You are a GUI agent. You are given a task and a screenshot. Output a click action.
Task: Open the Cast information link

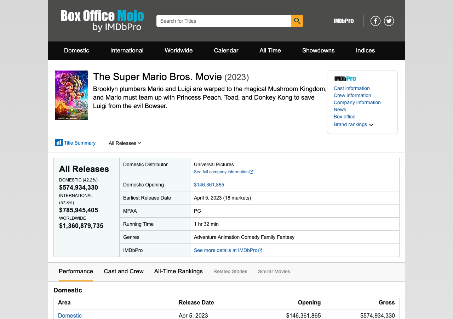pyautogui.click(x=351, y=88)
